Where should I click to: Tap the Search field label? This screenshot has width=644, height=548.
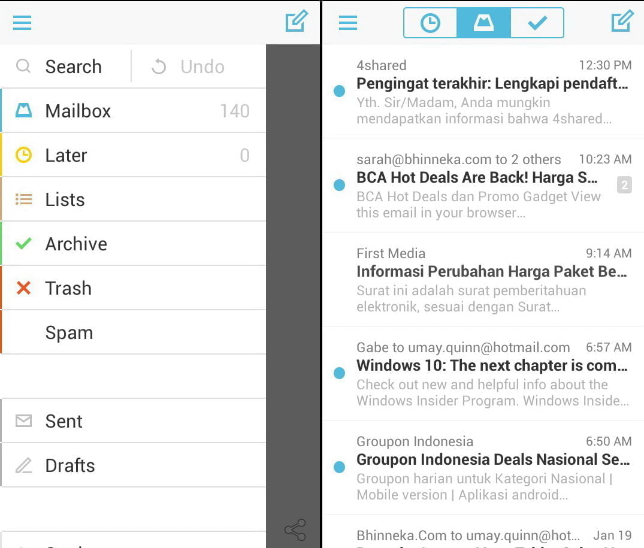73,66
